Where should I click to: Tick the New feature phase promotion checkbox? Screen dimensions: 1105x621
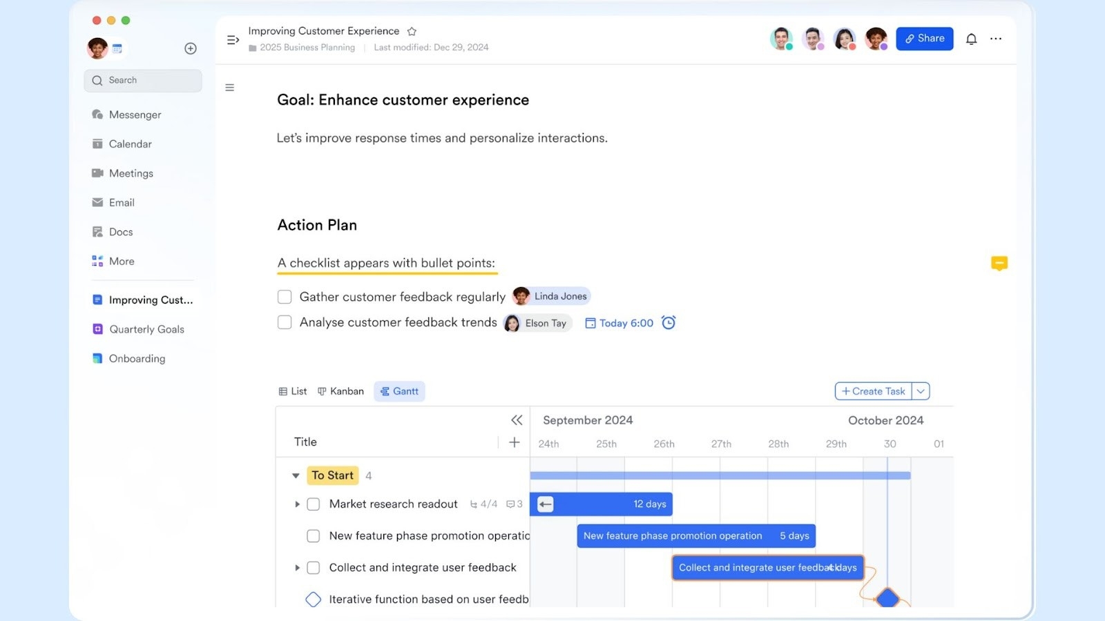tap(314, 536)
